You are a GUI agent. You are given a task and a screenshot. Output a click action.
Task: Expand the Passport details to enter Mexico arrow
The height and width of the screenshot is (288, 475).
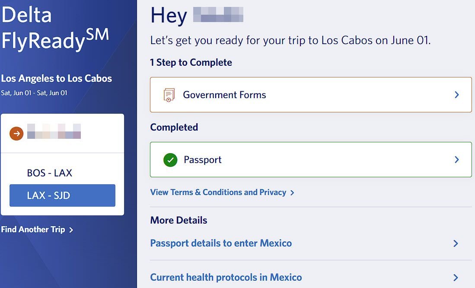(x=456, y=243)
